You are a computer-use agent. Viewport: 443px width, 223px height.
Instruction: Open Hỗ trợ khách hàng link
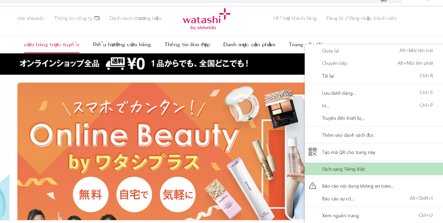(x=295, y=18)
